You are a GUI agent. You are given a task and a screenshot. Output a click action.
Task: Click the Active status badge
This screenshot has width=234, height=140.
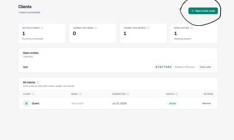point(172,104)
